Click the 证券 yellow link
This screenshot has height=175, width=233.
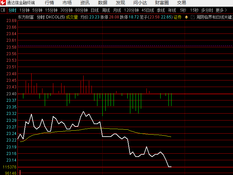pyautogui.click(x=177, y=17)
